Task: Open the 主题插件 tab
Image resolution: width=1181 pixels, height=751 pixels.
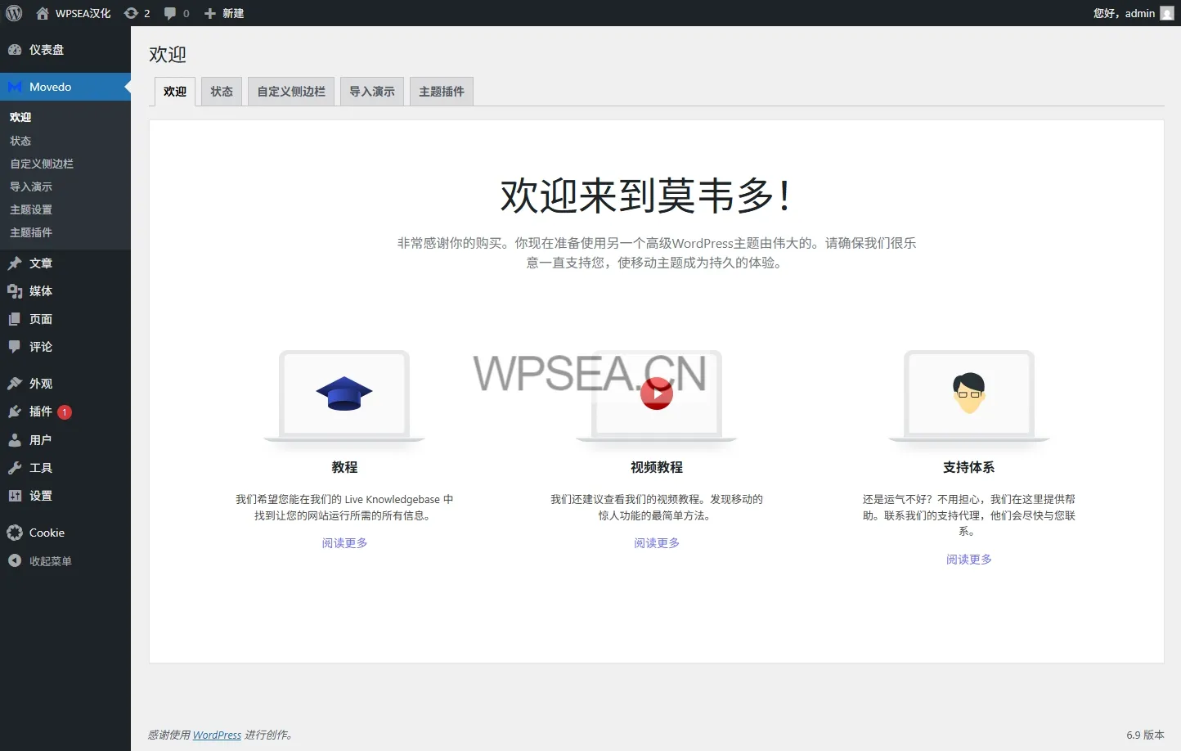Action: tap(442, 92)
